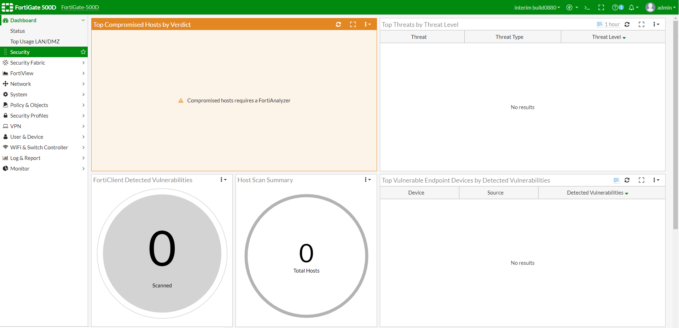This screenshot has height=328, width=679.
Task: Toggle the Threat Level sort order
Action: [608, 37]
